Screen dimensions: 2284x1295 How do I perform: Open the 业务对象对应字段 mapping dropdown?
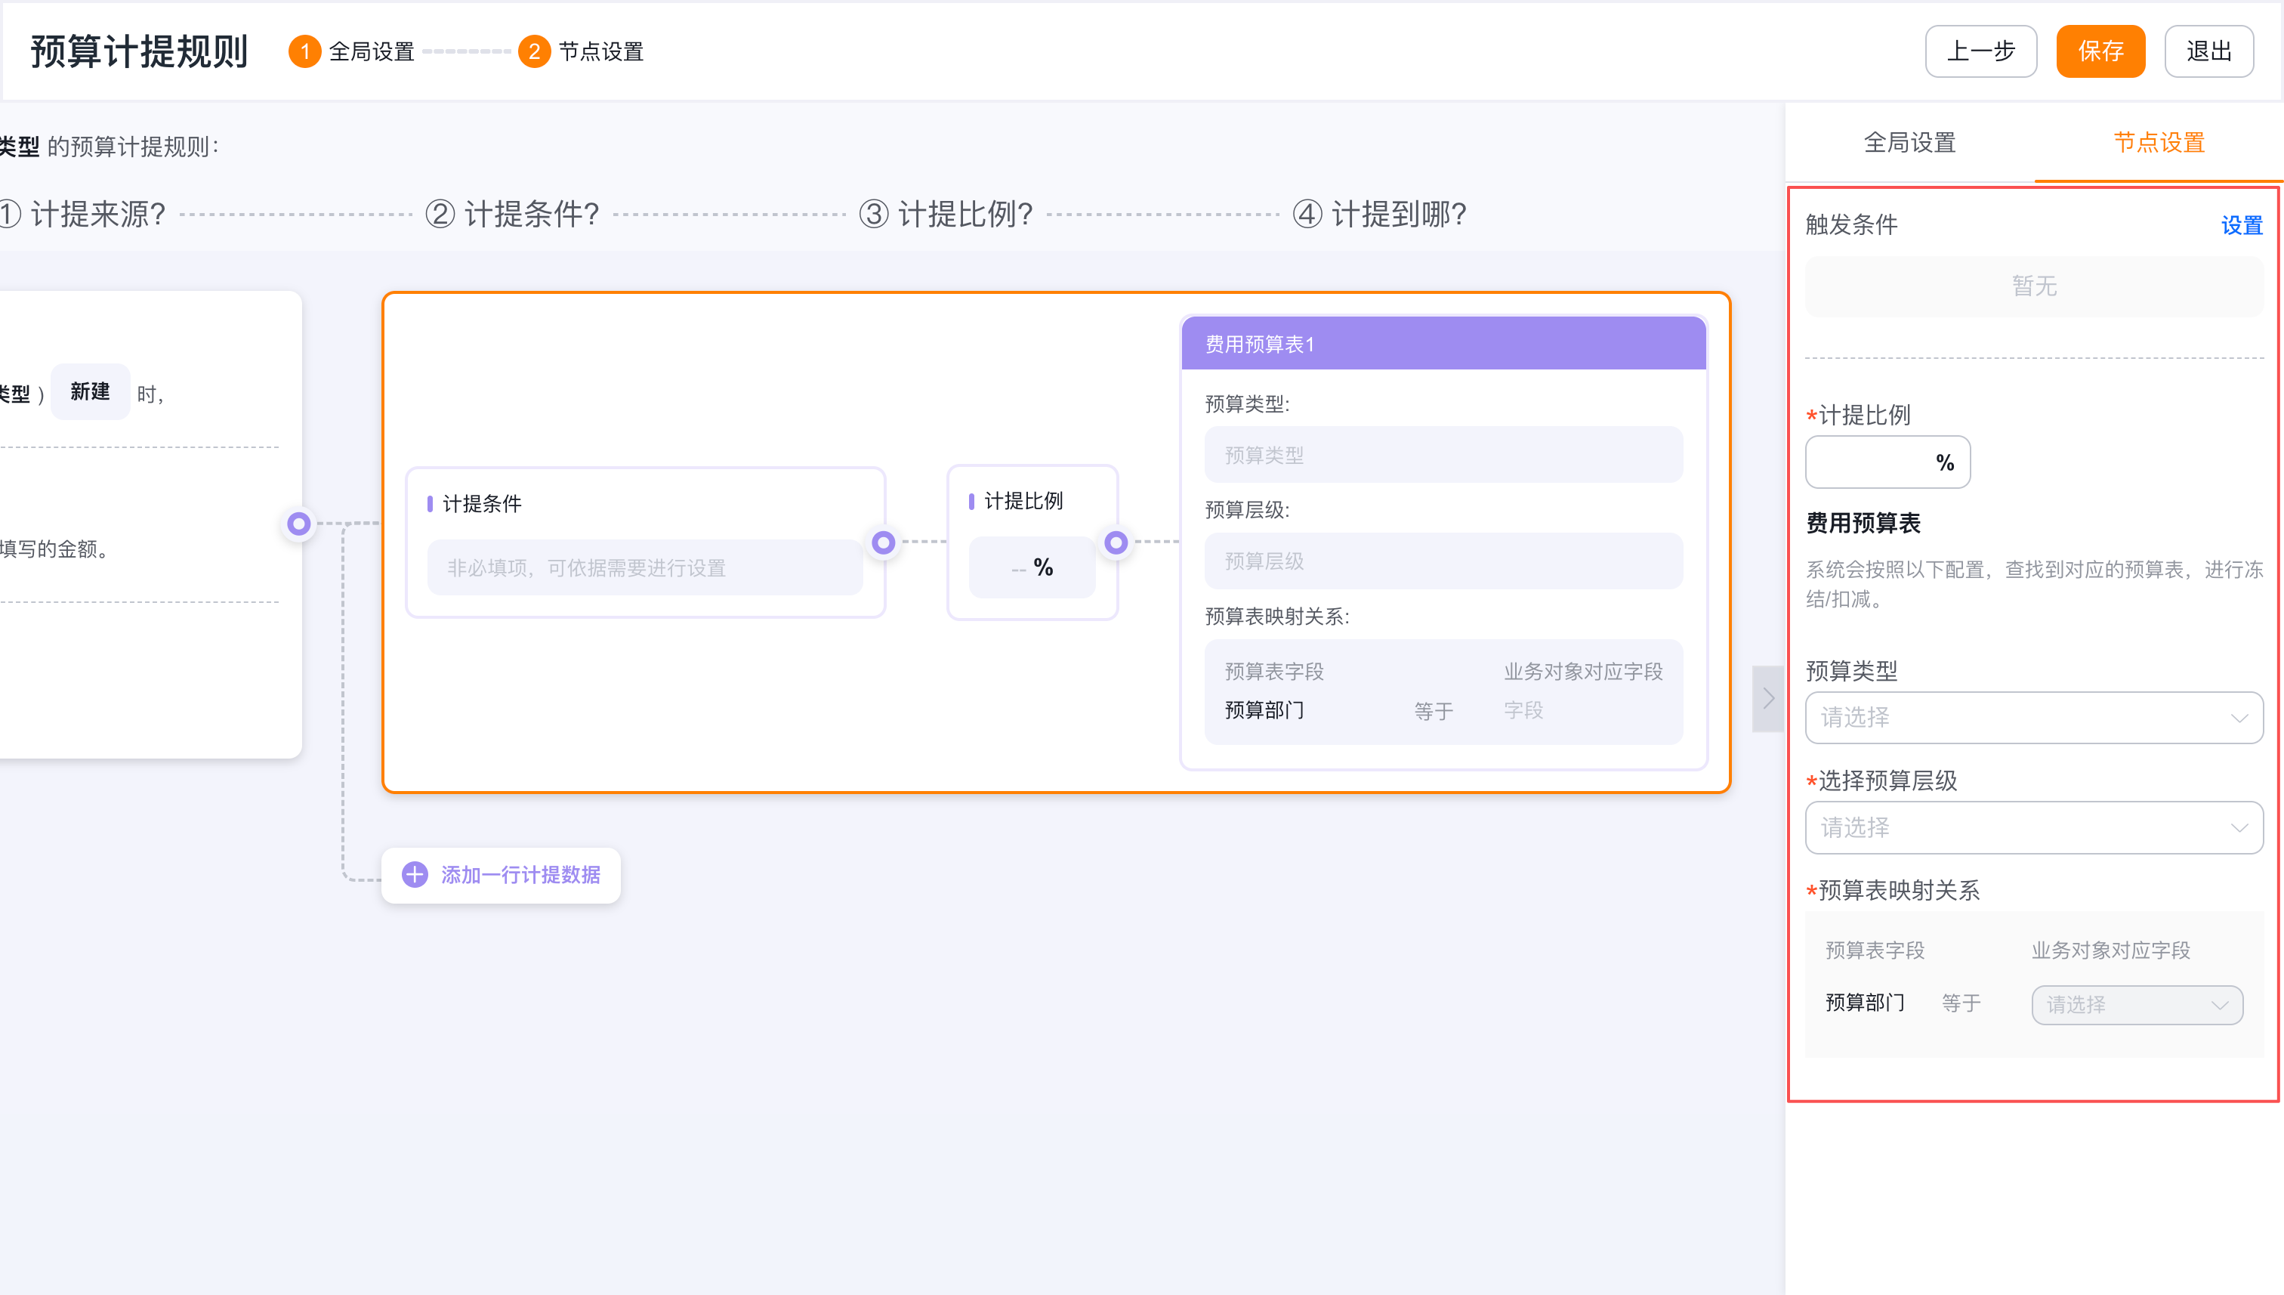click(x=2137, y=1004)
